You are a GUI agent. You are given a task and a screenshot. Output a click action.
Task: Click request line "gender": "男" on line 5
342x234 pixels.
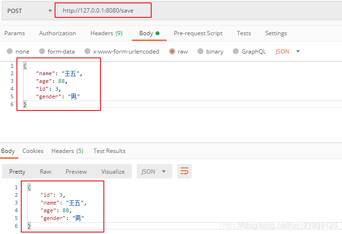pos(58,96)
